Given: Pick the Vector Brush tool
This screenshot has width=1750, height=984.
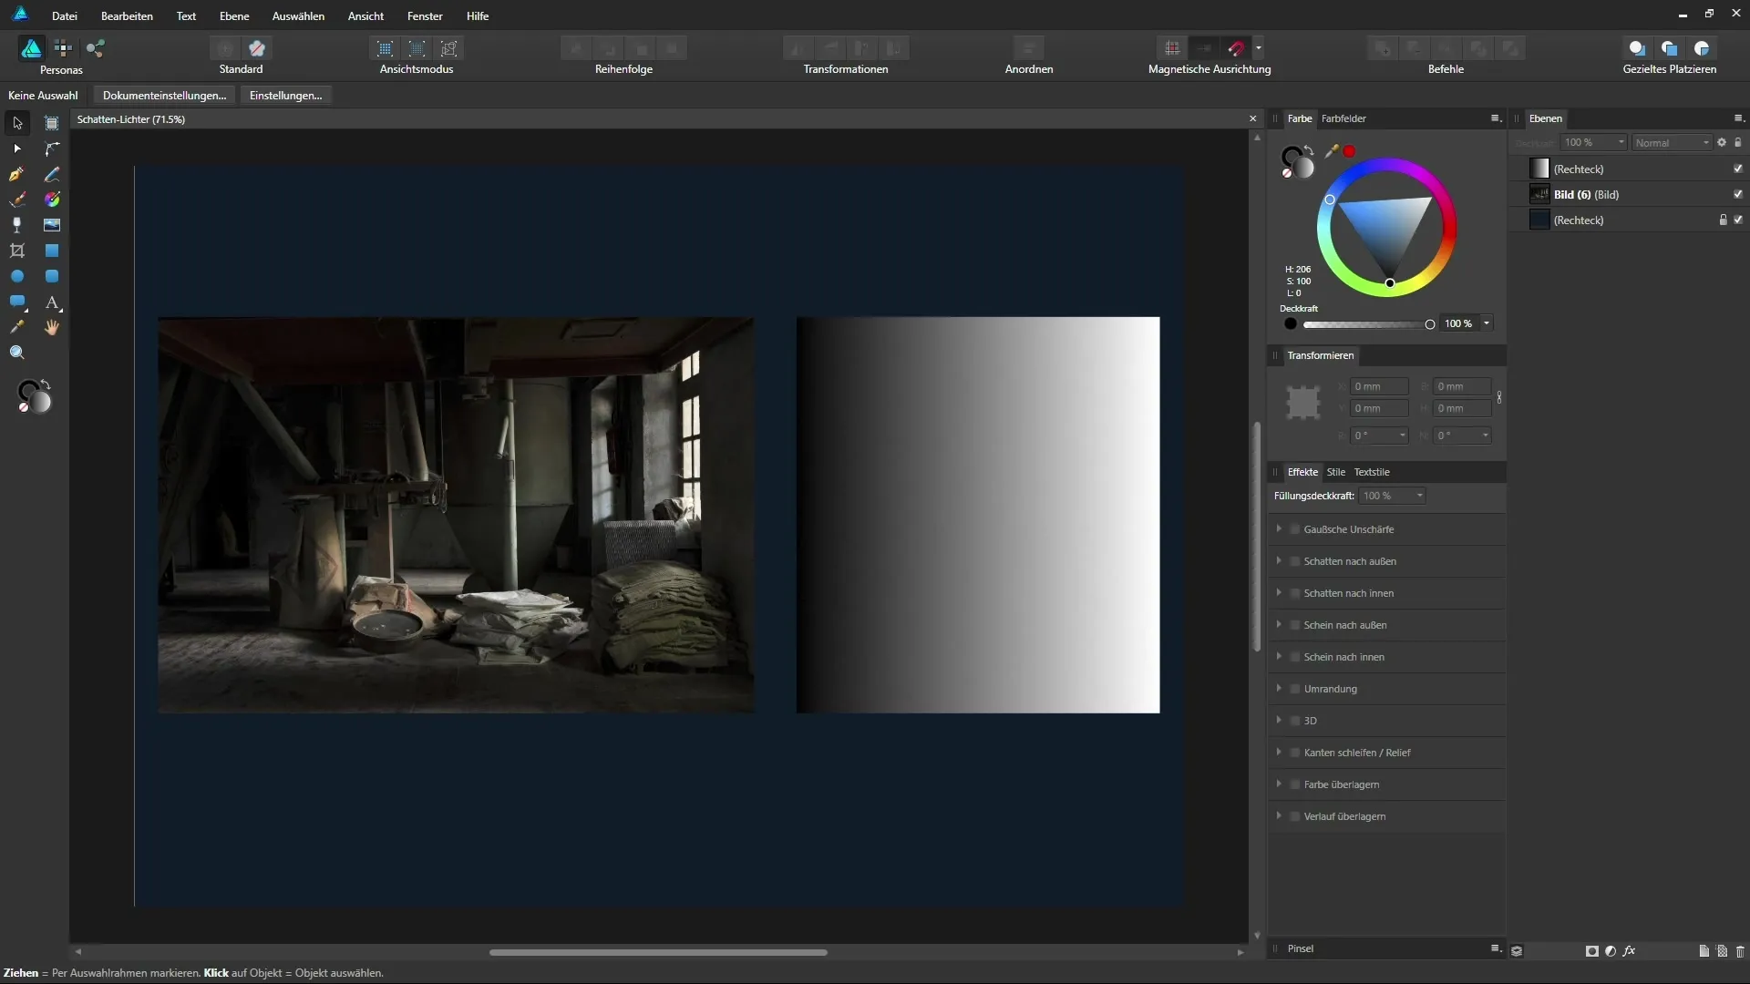Looking at the screenshot, I should [x=17, y=200].
